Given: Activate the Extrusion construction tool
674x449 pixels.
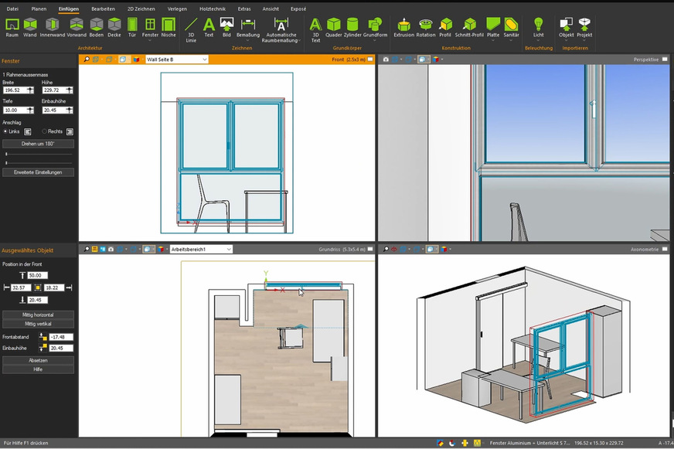Looking at the screenshot, I should pos(403,26).
